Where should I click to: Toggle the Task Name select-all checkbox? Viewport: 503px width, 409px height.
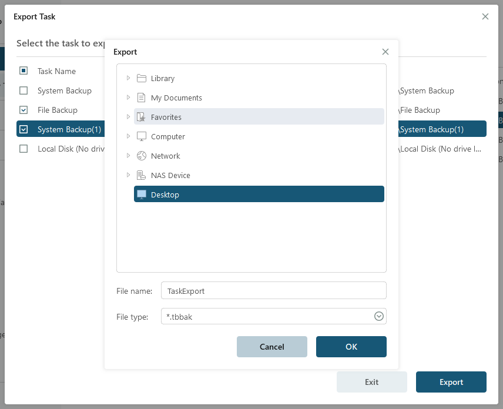pyautogui.click(x=24, y=71)
